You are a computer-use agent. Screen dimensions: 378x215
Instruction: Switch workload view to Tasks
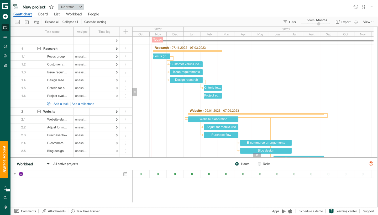259,164
